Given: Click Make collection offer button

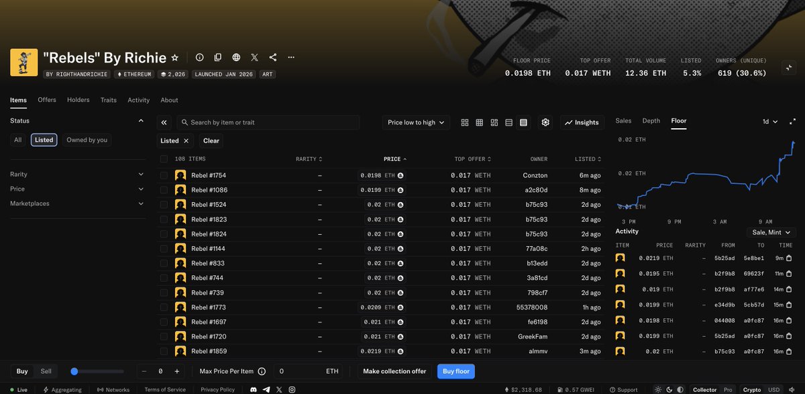Looking at the screenshot, I should 394,371.
